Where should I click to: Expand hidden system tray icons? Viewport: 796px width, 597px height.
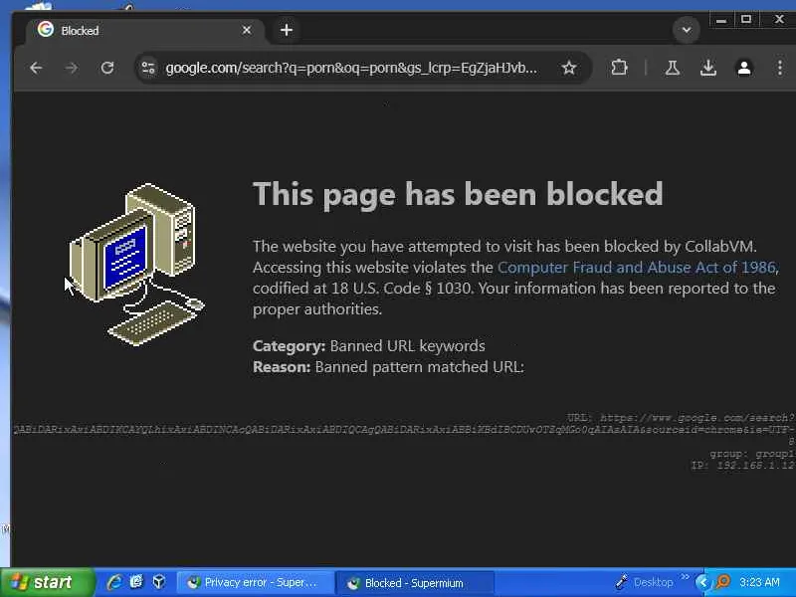(x=702, y=582)
